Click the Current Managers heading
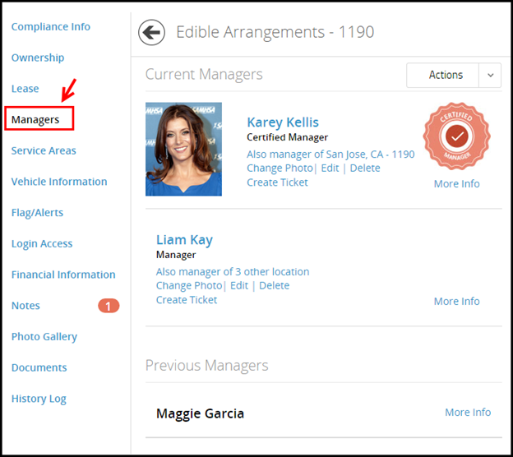The height and width of the screenshot is (457, 513). click(204, 75)
